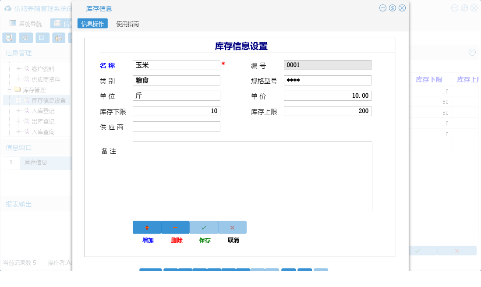Click the 系统导航 navigation icon

click(13, 23)
